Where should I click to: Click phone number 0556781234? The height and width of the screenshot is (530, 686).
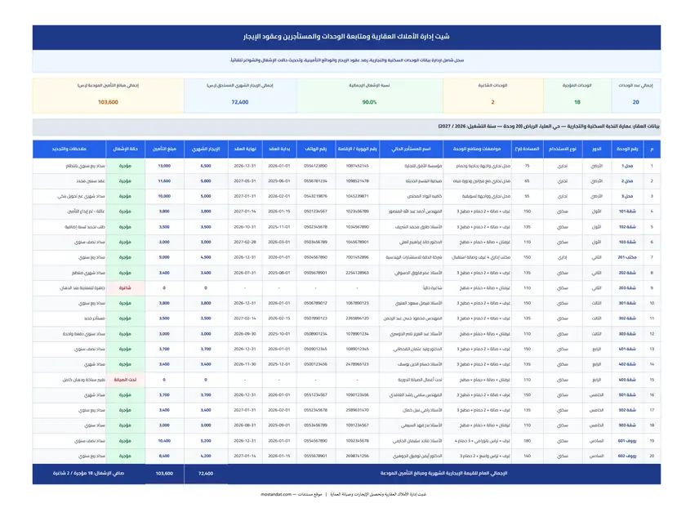click(x=315, y=181)
